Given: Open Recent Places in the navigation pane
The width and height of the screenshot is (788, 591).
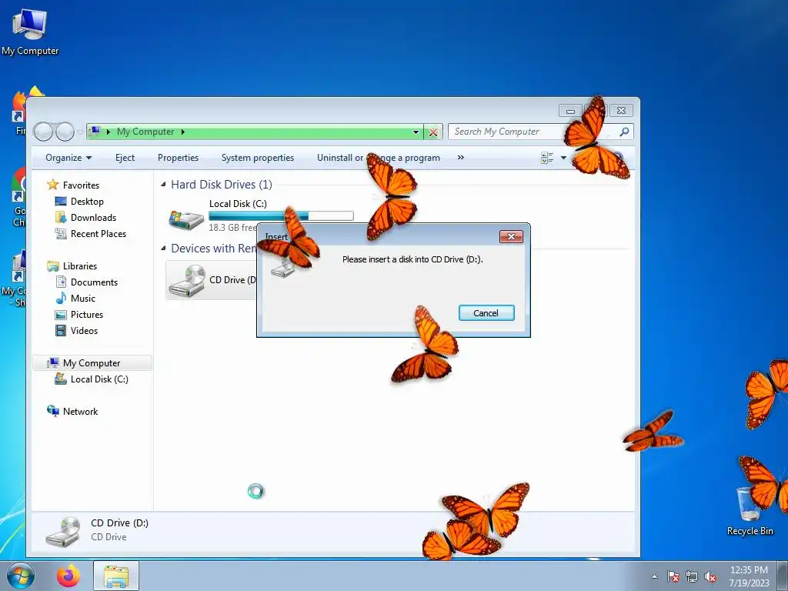Looking at the screenshot, I should [98, 234].
